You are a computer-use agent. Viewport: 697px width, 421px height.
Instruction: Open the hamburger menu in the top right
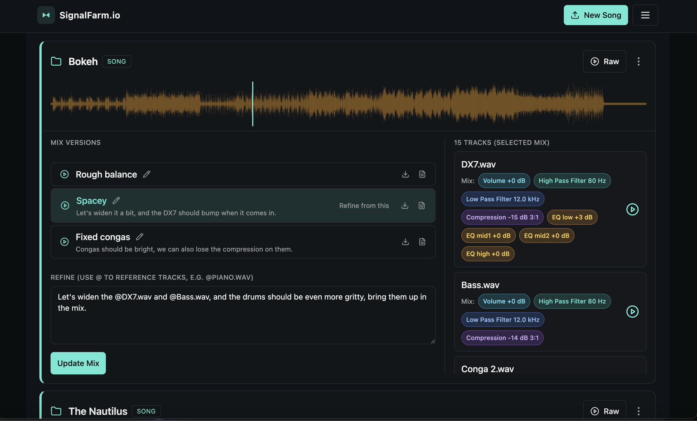[x=645, y=15]
